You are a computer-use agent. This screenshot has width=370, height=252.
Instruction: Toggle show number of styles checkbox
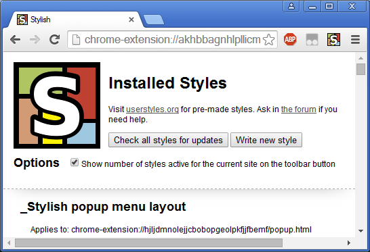pos(75,163)
